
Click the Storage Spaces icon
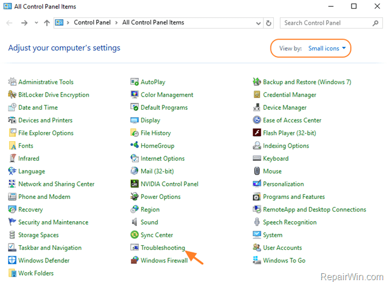[x=12, y=235]
